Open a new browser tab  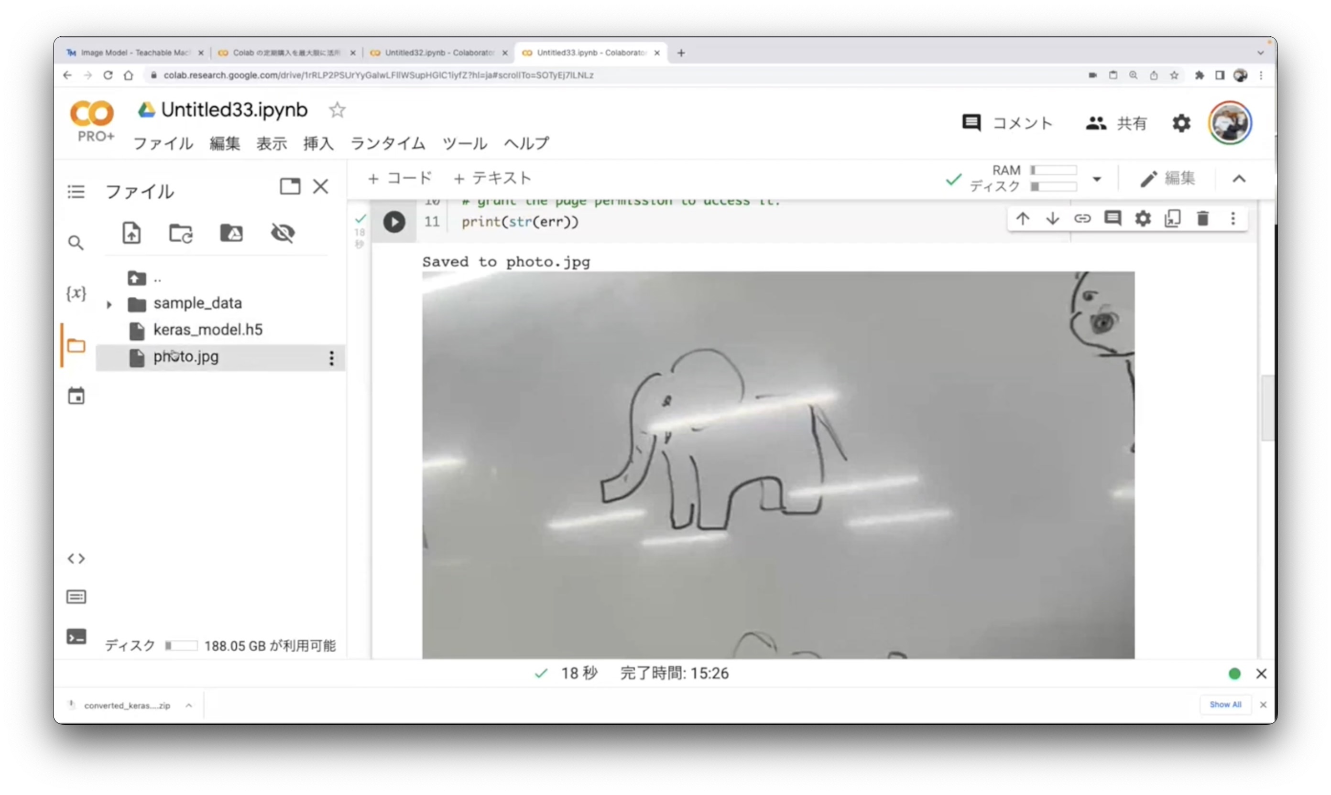click(x=681, y=53)
